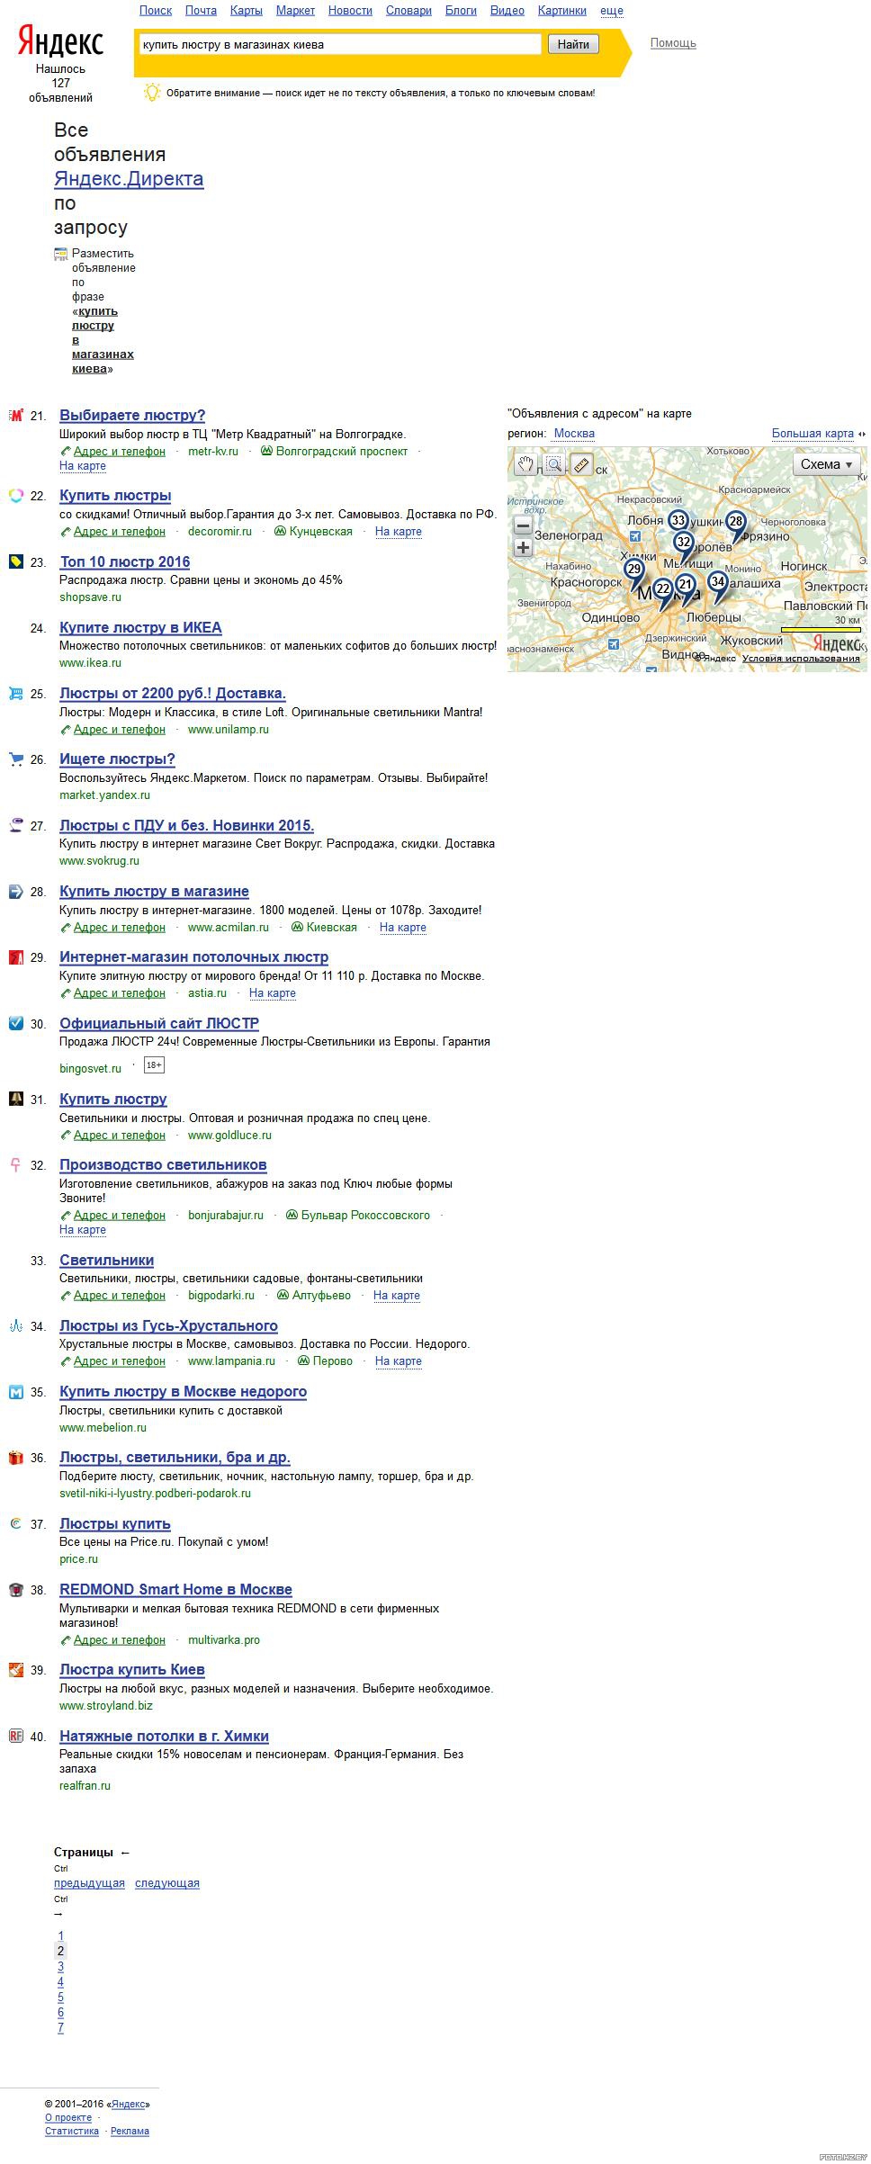
Task: Open map marker number 28
Action: 736,523
